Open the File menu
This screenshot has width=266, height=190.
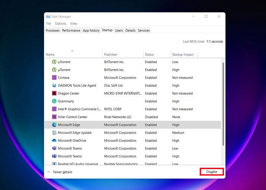coord(48,24)
